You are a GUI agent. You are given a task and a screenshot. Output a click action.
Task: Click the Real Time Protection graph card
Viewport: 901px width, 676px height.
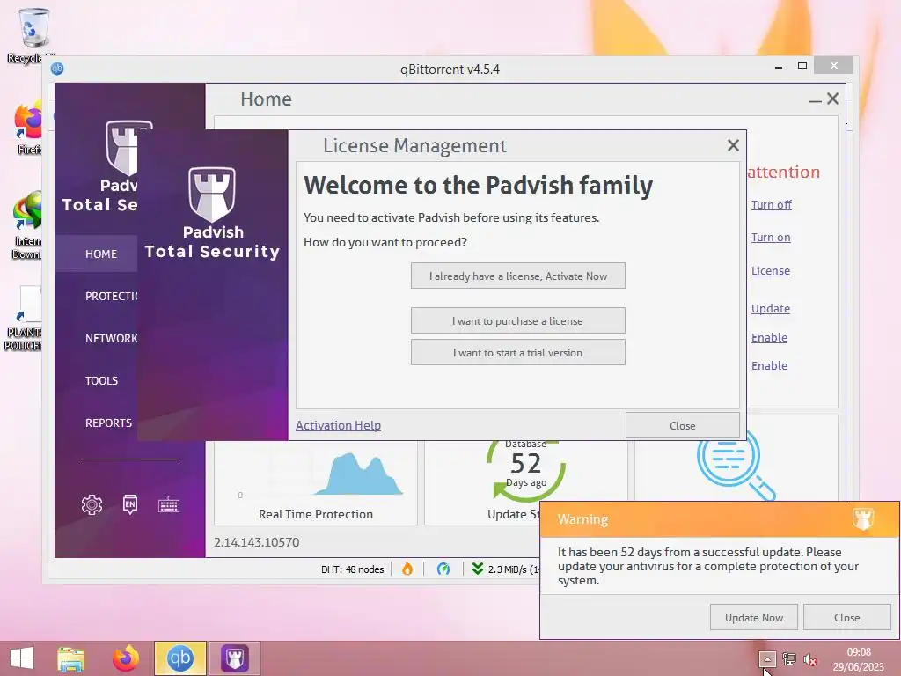[316, 483]
